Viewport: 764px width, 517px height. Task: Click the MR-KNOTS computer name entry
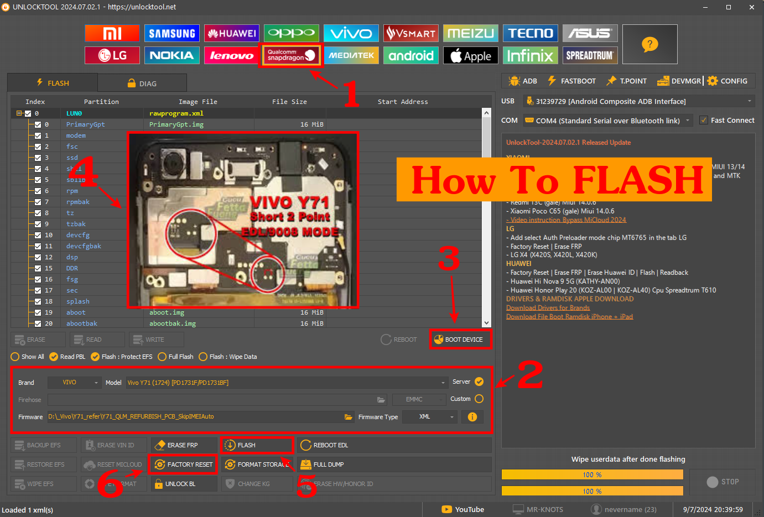pos(538,509)
